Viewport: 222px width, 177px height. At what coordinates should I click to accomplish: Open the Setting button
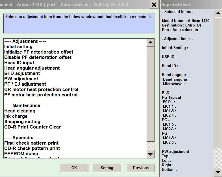tap(107, 168)
